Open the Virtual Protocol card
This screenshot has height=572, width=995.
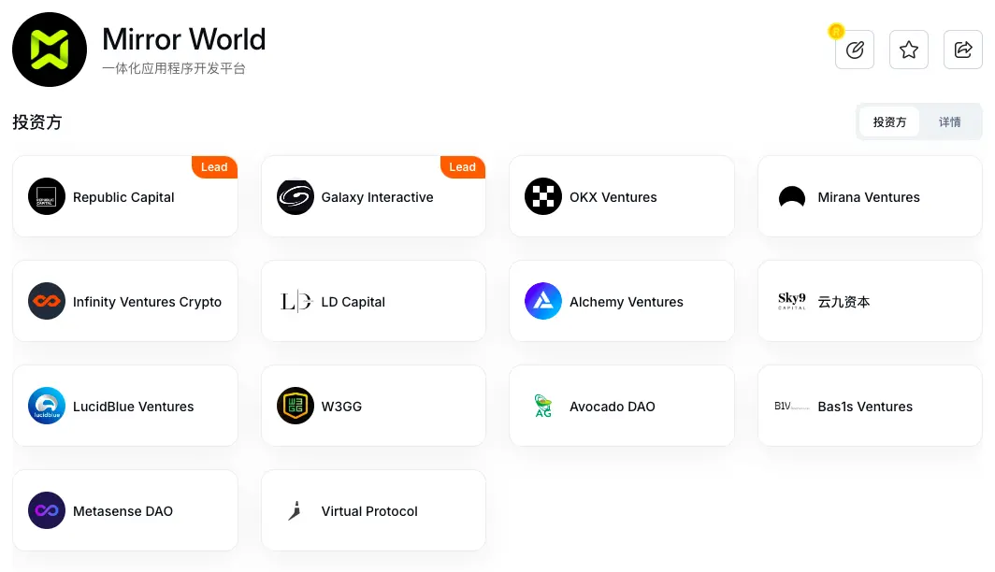373,511
